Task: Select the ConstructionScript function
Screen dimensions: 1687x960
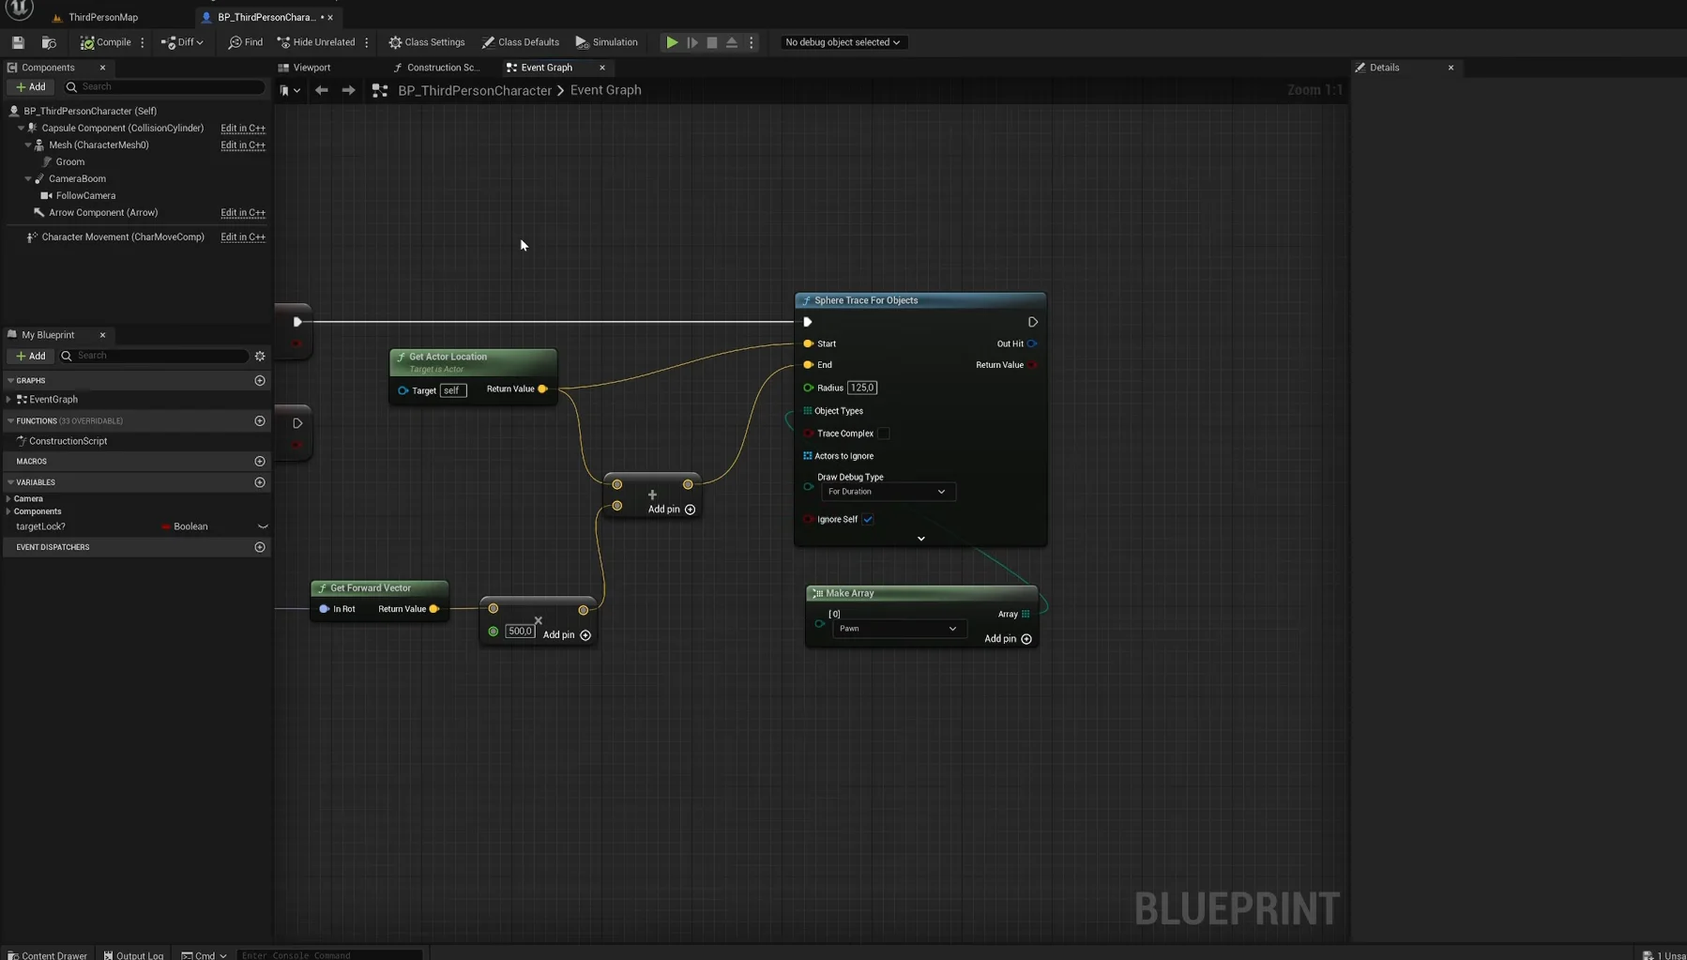Action: click(x=68, y=441)
